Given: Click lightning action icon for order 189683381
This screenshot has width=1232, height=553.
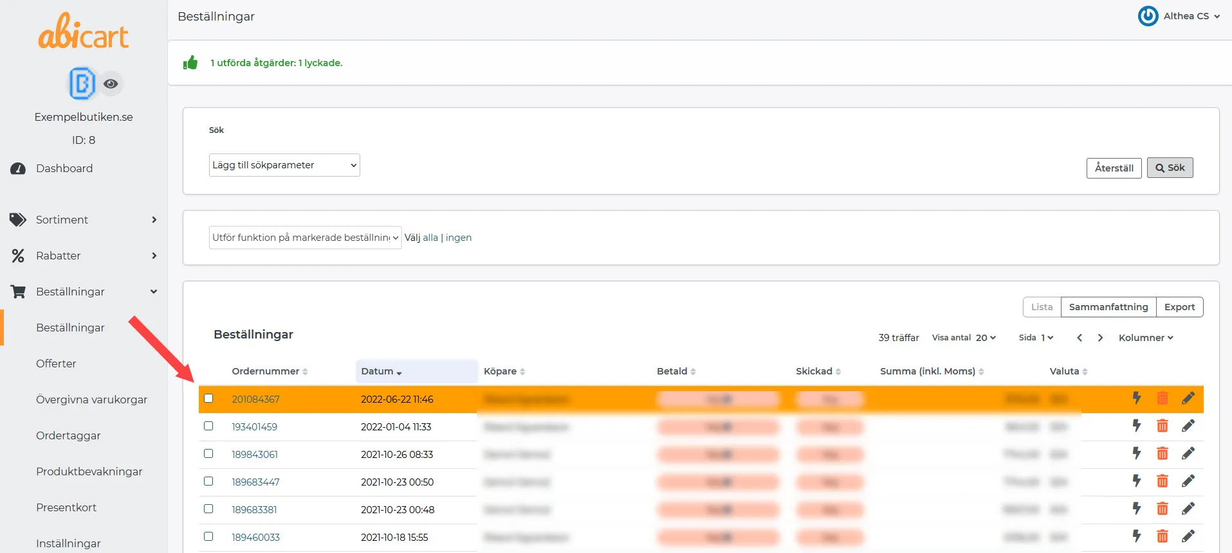Looking at the screenshot, I should pyautogui.click(x=1137, y=509).
